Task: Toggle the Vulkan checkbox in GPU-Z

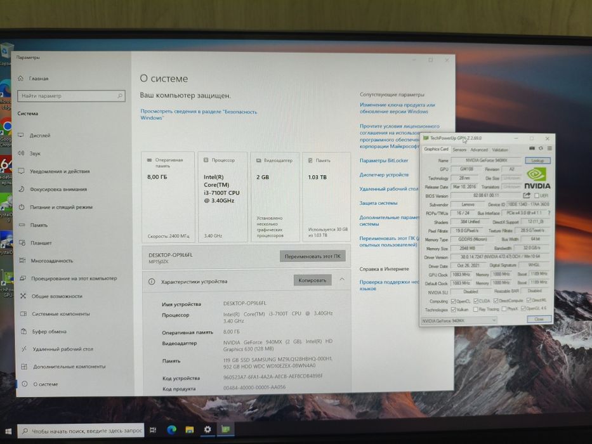Action: tap(453, 310)
